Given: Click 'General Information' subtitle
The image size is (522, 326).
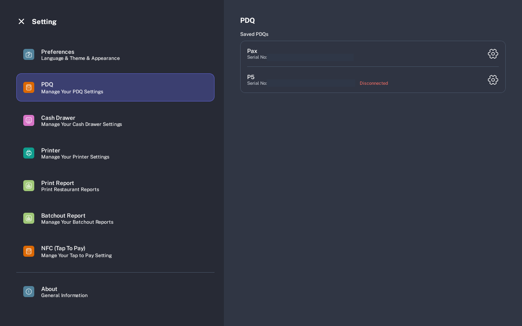Looking at the screenshot, I should [x=64, y=295].
